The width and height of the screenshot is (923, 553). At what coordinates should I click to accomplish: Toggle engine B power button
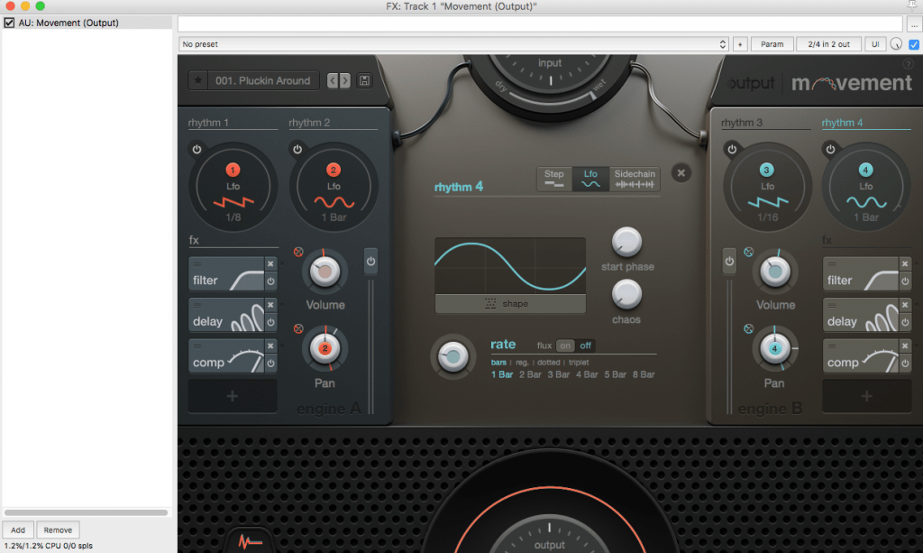pyautogui.click(x=729, y=261)
